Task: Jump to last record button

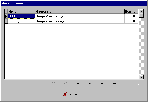Action: pyautogui.click(x=90, y=83)
